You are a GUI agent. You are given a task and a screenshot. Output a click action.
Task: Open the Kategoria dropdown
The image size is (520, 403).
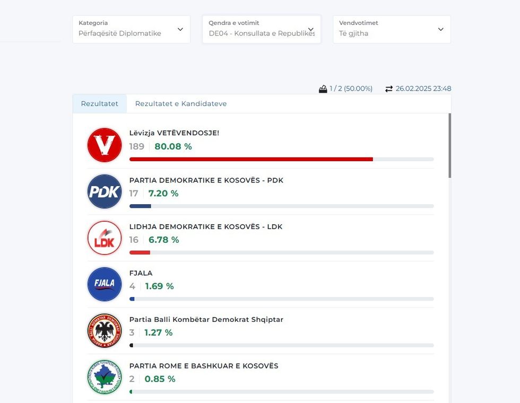[131, 29]
